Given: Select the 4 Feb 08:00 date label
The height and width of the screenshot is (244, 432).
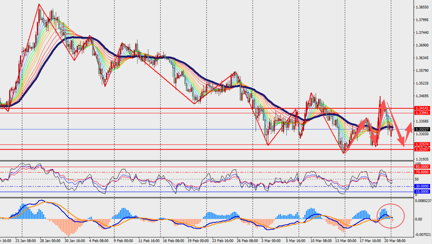Looking at the screenshot, I should pyautogui.click(x=94, y=241).
